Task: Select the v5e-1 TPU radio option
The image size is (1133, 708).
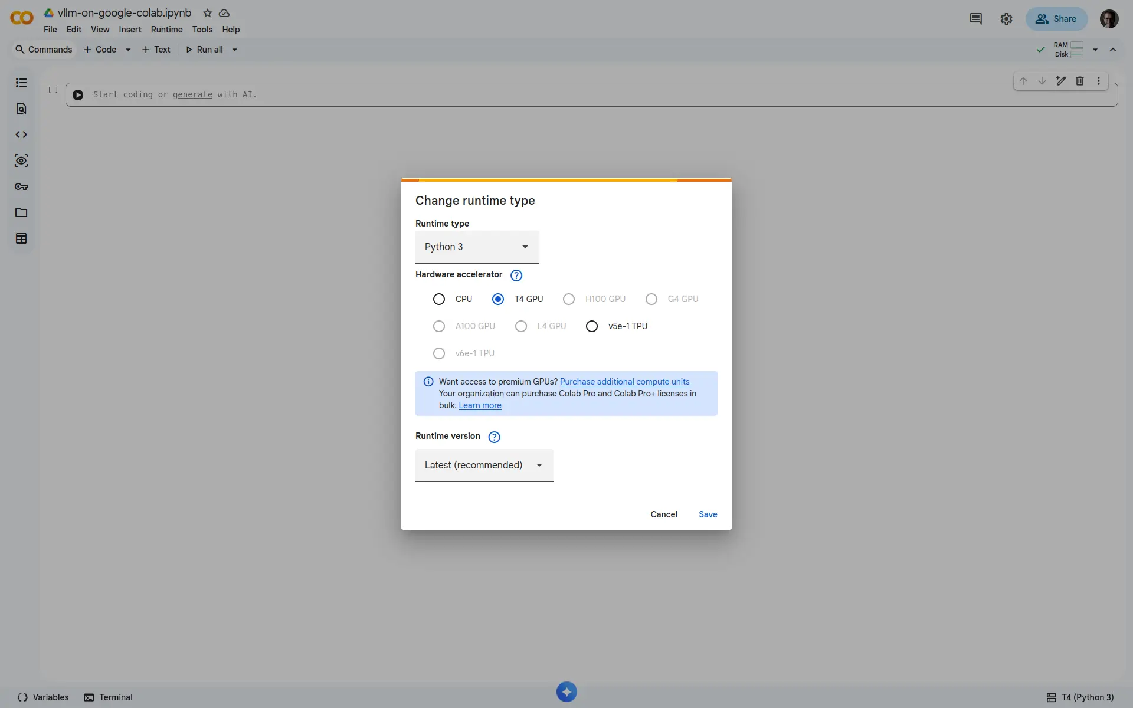Action: pyautogui.click(x=592, y=326)
